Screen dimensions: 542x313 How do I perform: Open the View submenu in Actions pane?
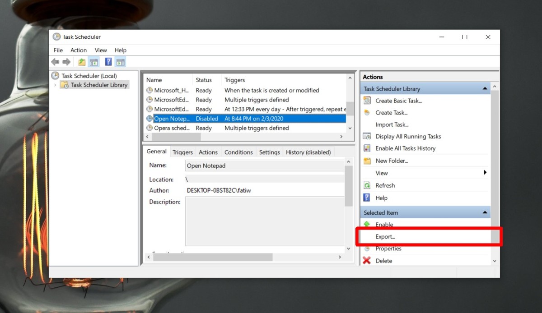click(x=381, y=173)
